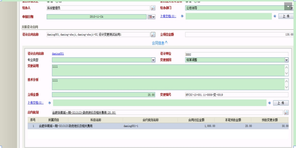Click the 所属项目 column header

pyautogui.click(x=54, y=120)
